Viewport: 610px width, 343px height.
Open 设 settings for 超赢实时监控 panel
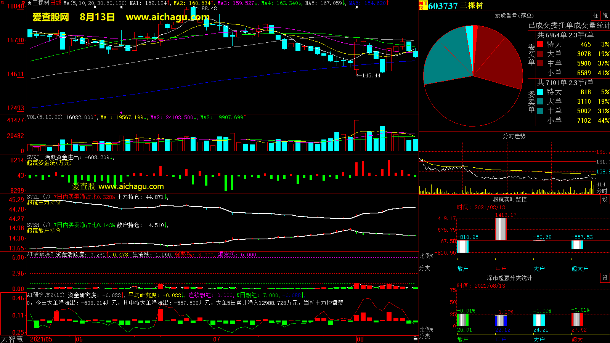coord(605,199)
